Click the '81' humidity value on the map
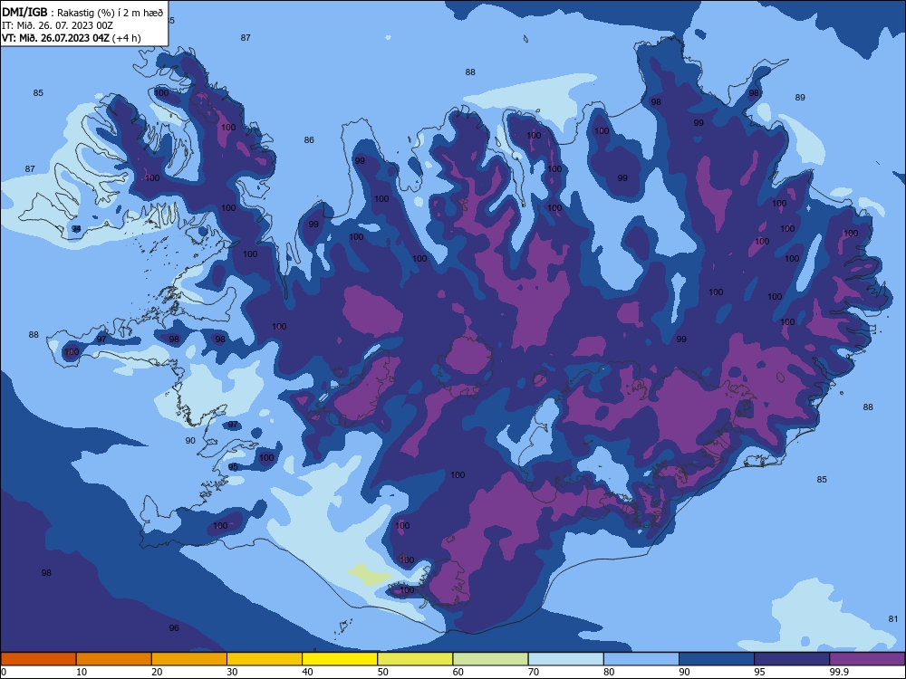This screenshot has width=906, height=679. coord(893,619)
